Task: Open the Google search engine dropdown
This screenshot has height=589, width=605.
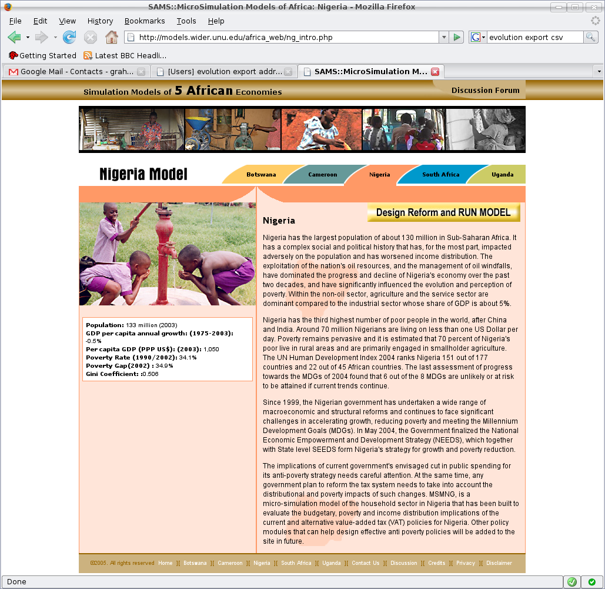Action: pyautogui.click(x=478, y=38)
